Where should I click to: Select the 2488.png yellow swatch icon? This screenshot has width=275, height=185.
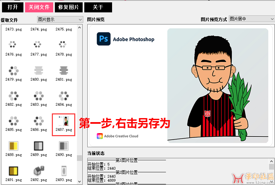13,146
